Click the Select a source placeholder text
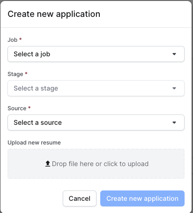 click(x=37, y=122)
